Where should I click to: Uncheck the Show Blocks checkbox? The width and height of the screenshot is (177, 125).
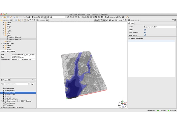pyautogui.click(x=145, y=35)
